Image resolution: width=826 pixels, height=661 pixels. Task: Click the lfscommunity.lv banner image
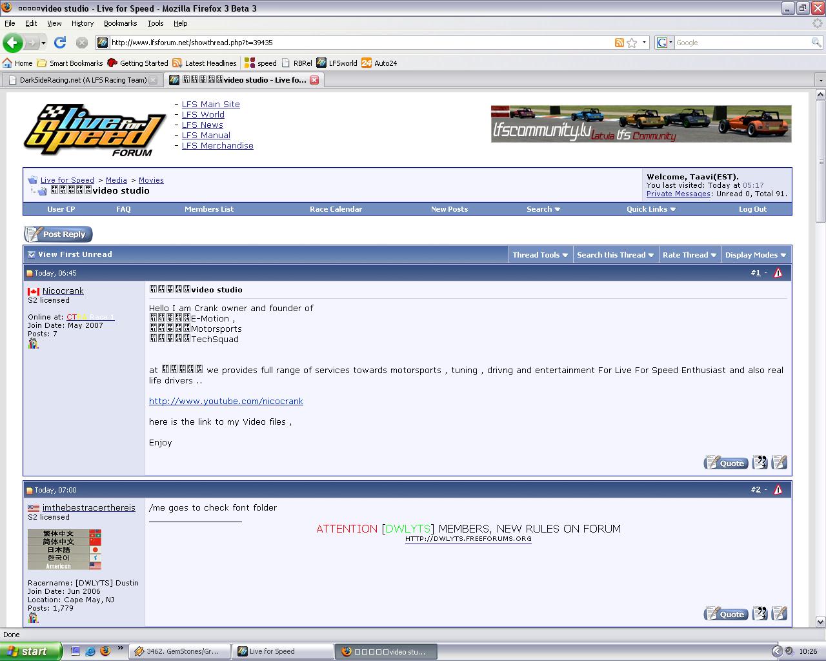click(641, 124)
